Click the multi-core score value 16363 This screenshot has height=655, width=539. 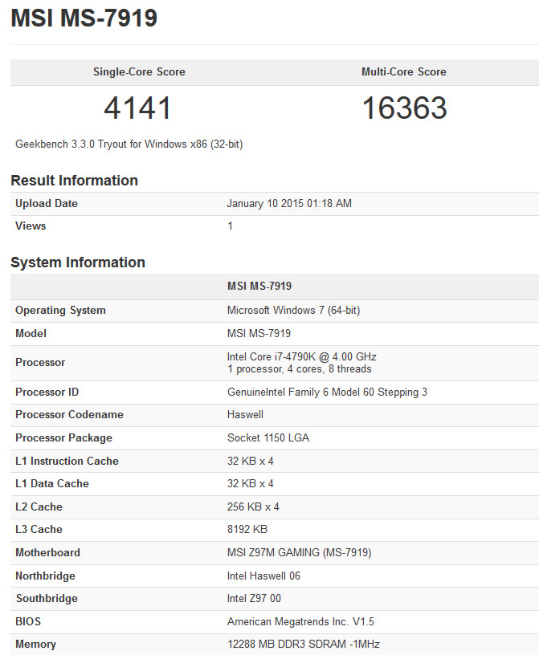tap(404, 108)
